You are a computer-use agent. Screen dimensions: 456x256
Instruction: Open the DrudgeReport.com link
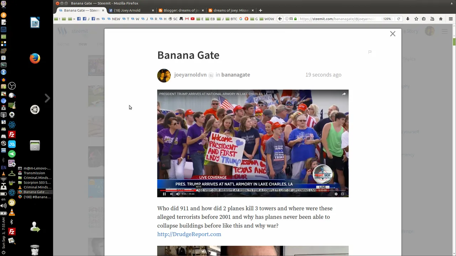[x=189, y=234]
